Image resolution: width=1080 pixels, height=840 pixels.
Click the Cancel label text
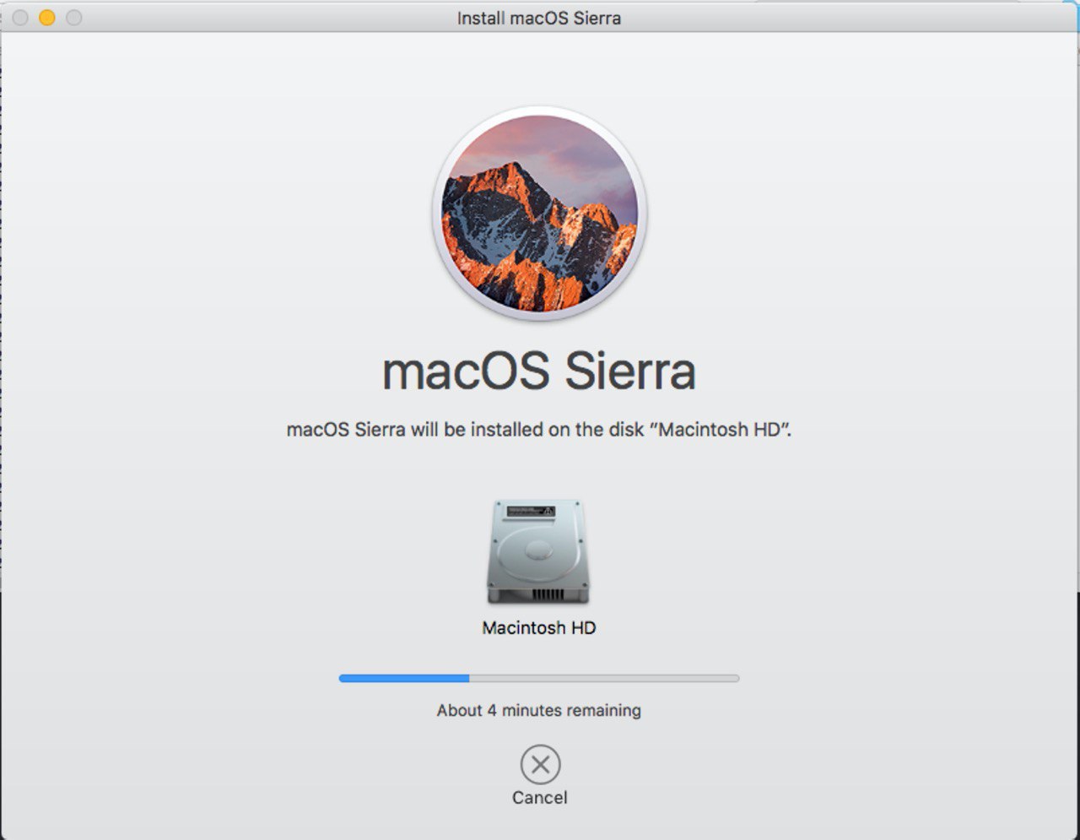pyautogui.click(x=540, y=798)
